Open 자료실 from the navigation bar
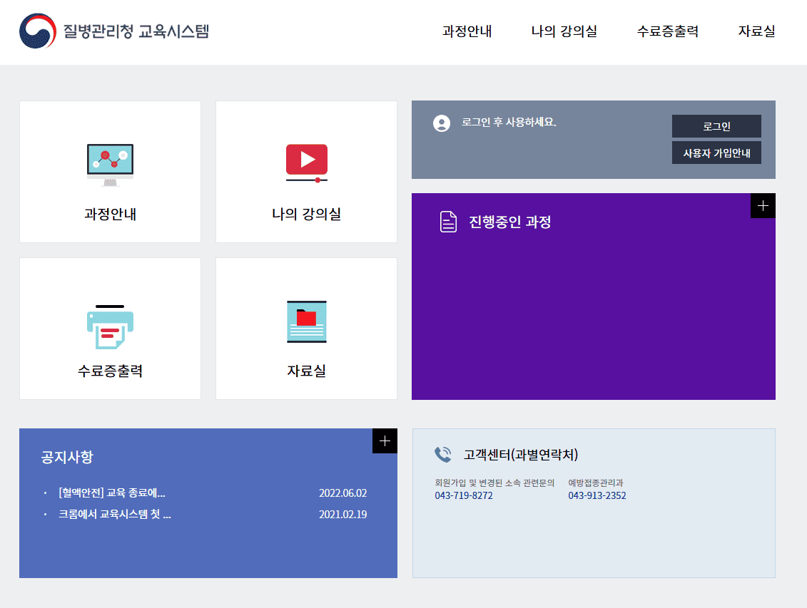 tap(756, 31)
